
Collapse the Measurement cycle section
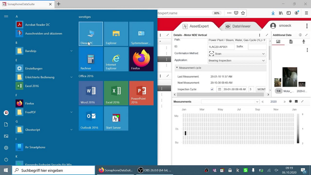[x=177, y=68]
